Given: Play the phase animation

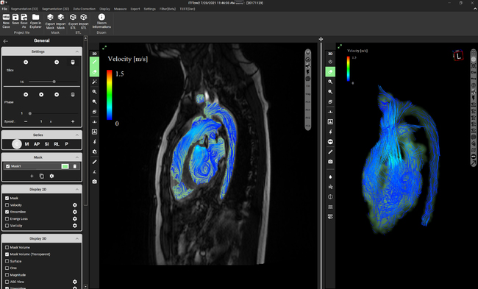Looking at the screenshot, I should tap(41, 95).
